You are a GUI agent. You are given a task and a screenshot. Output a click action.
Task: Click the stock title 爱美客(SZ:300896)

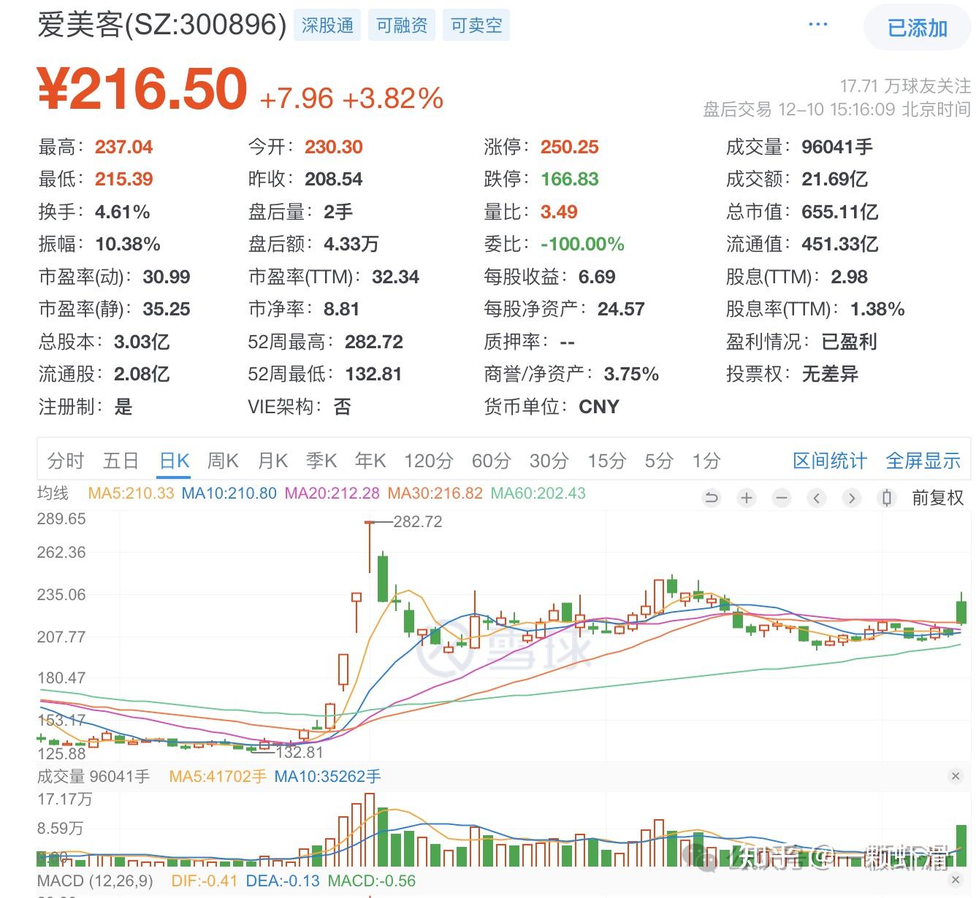tap(161, 25)
